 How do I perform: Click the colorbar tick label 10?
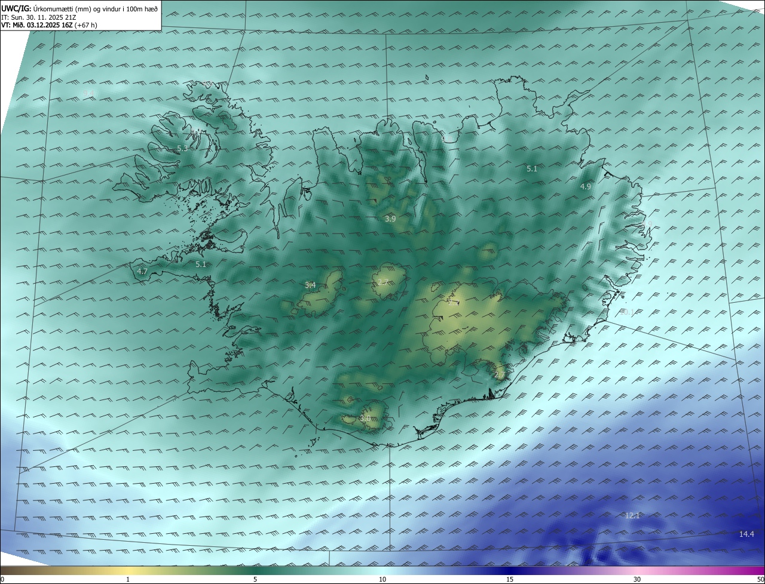click(382, 579)
